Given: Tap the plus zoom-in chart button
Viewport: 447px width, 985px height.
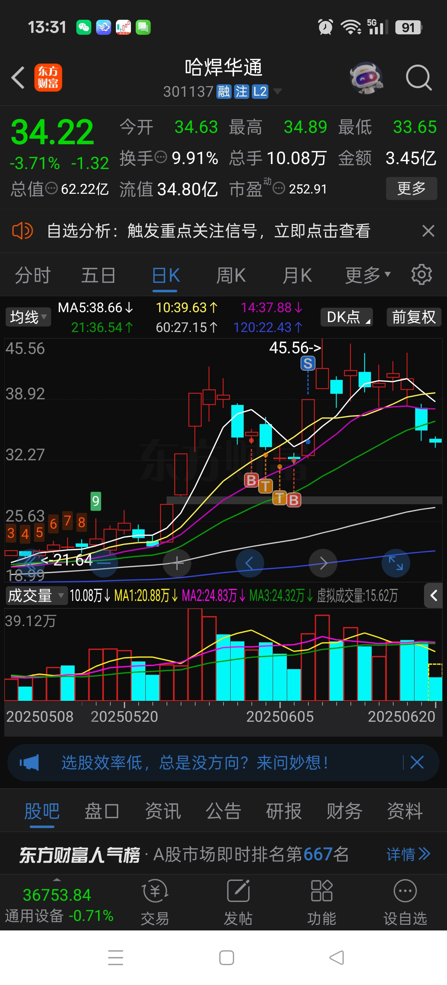Looking at the screenshot, I should coord(177,563).
